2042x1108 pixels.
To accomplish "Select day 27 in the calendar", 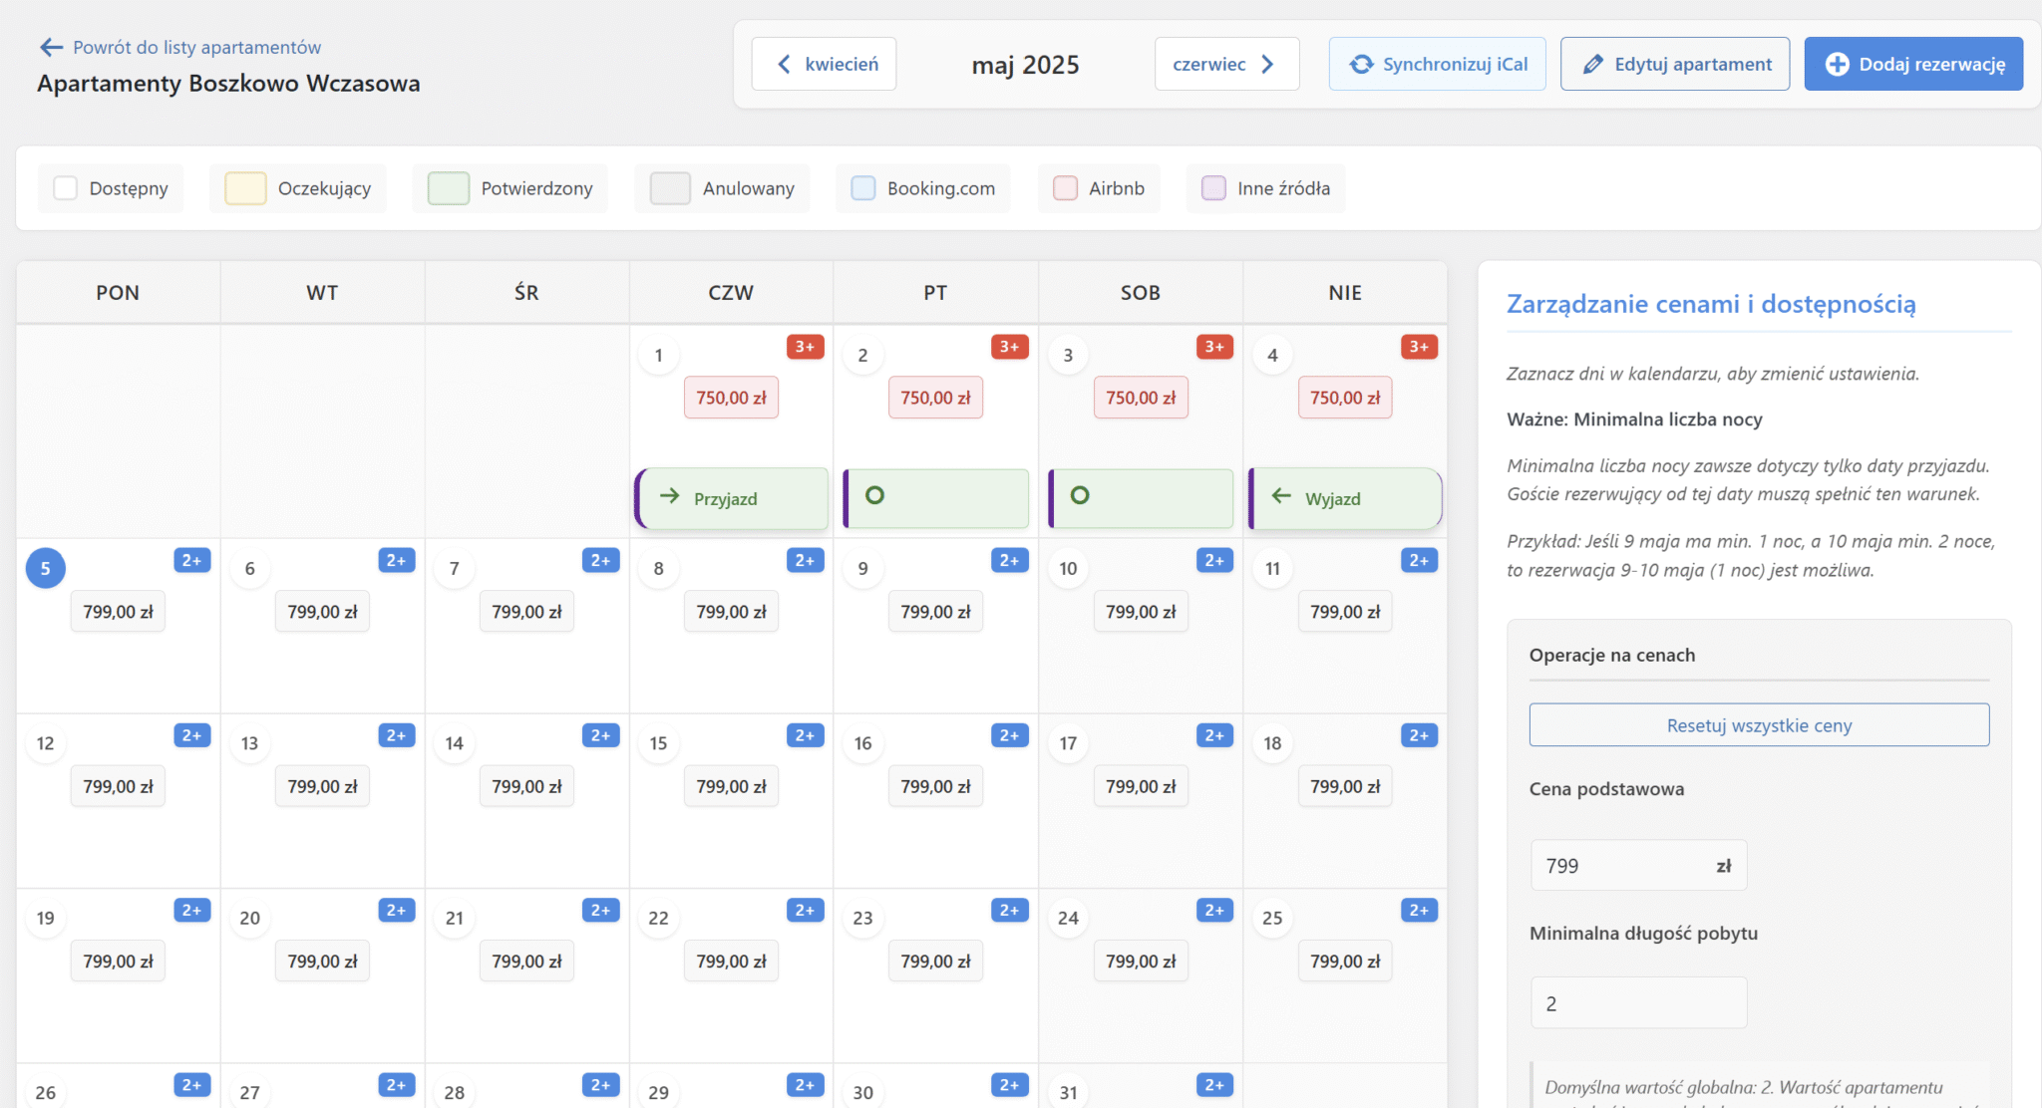I will [x=250, y=1092].
